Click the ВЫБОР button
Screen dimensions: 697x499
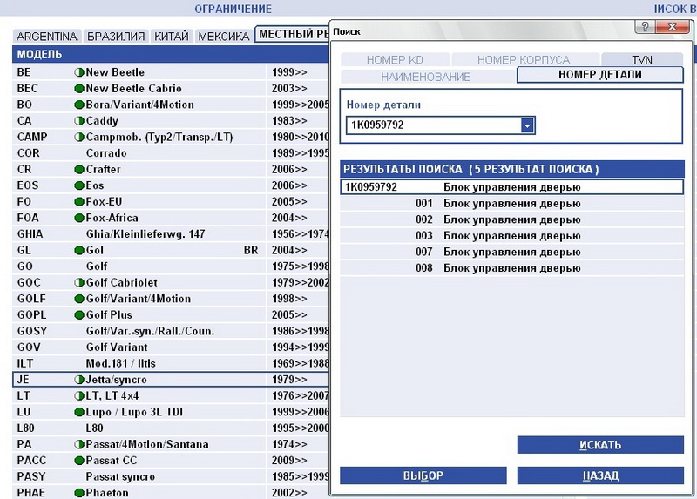(x=423, y=475)
